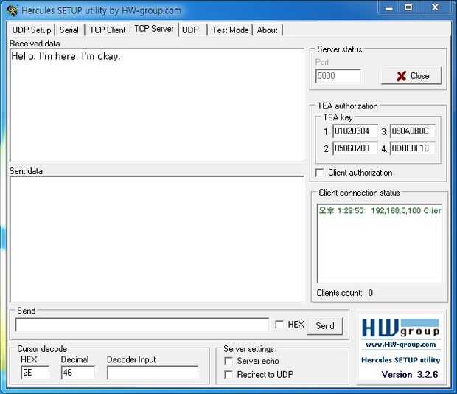The width and height of the screenshot is (457, 394).
Task: Click the HW group logo
Action: pyautogui.click(x=400, y=328)
